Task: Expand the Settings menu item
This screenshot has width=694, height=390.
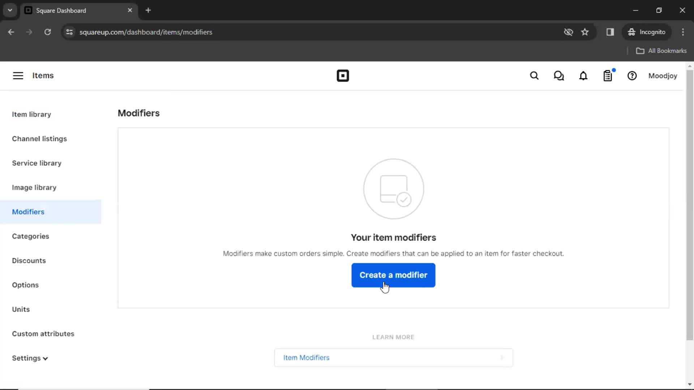Action: [x=30, y=357]
